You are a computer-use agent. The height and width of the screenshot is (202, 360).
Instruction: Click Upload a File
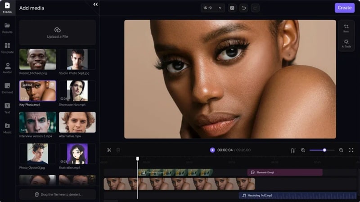point(58,32)
